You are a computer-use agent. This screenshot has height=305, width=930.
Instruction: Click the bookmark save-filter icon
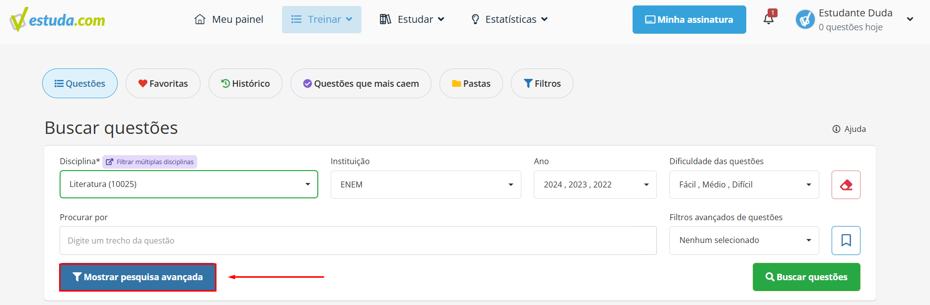click(x=846, y=241)
